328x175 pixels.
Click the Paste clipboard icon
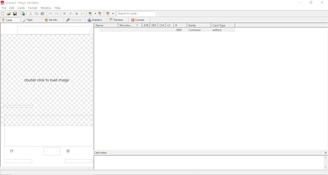[x=42, y=13]
